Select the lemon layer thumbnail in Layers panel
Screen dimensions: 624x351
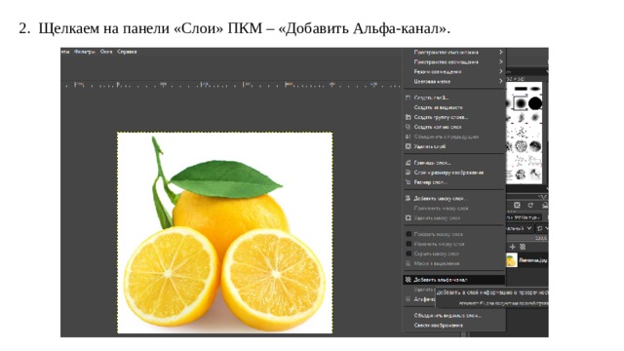click(511, 260)
